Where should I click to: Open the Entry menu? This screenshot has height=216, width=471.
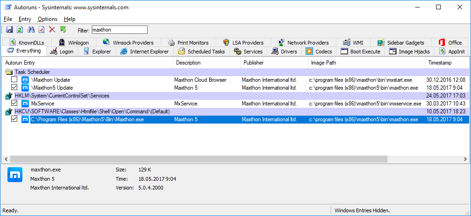click(x=25, y=19)
